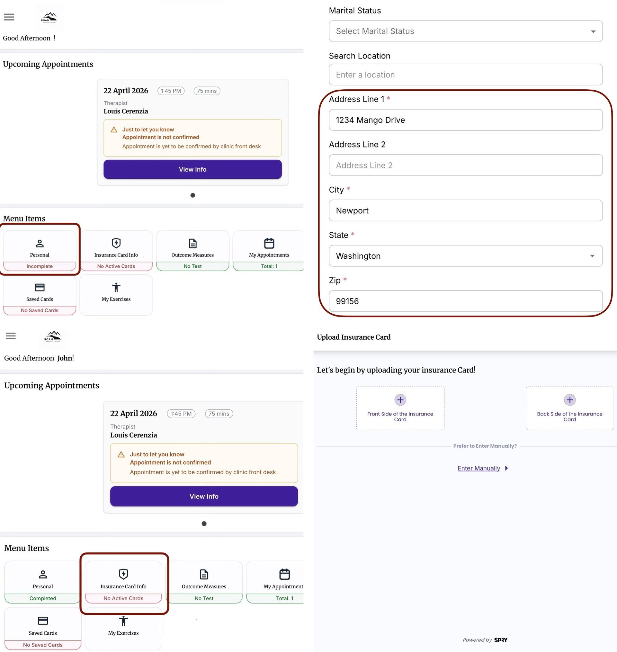Viewport: 617px width, 652px height.
Task: Click the Address Line 1 field with Mango Drive
Action: [x=465, y=120]
